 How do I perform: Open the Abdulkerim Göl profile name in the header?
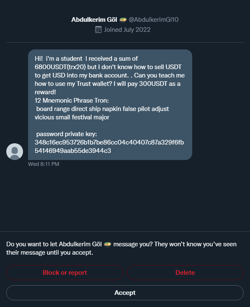click(94, 20)
